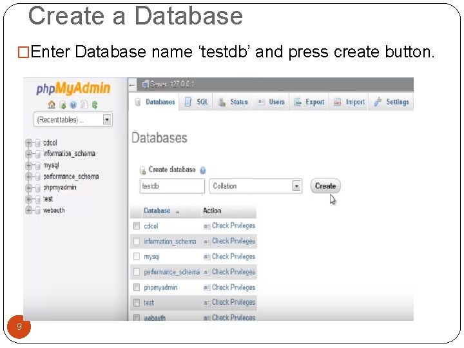
Task: Expand the mysql tree node
Action: 29,166
